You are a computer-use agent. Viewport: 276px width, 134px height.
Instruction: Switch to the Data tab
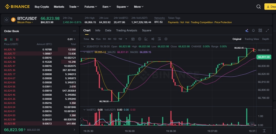click(108, 30)
